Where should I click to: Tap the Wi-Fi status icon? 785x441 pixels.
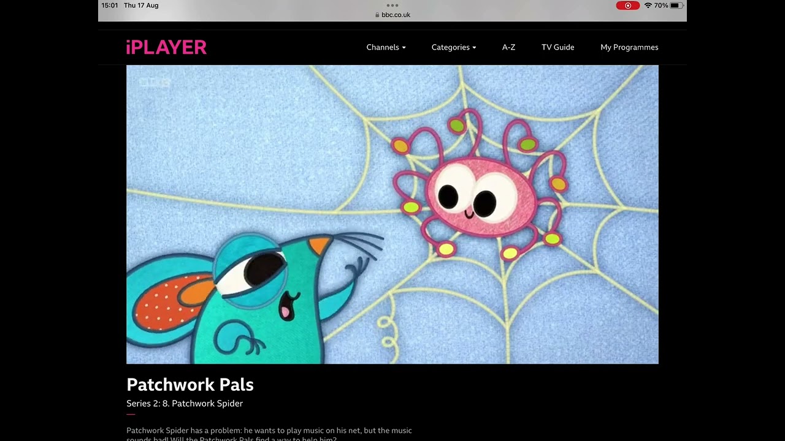[648, 6]
